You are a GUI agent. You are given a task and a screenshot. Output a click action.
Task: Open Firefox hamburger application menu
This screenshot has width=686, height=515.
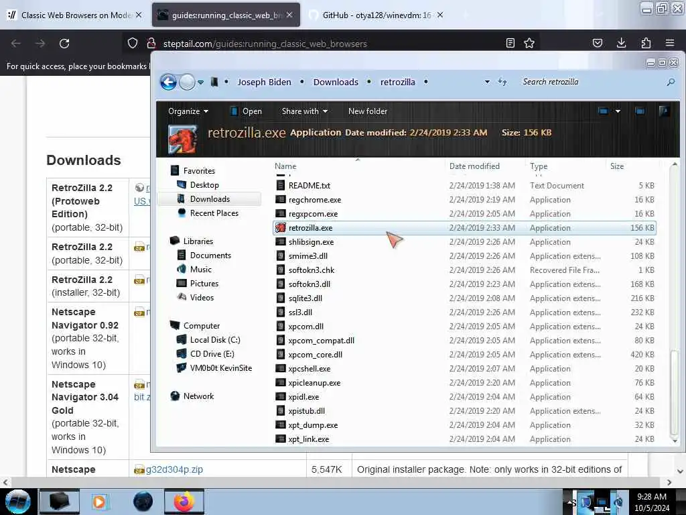click(670, 43)
